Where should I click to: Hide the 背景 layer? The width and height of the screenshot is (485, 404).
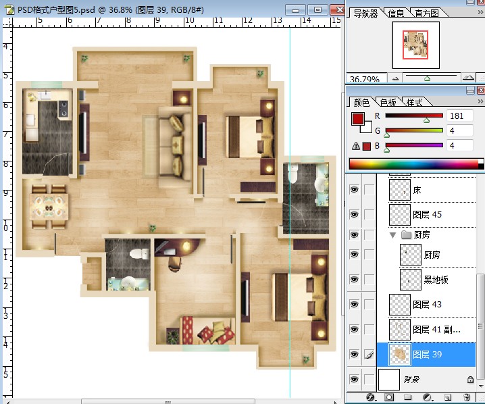pyautogui.click(x=354, y=379)
